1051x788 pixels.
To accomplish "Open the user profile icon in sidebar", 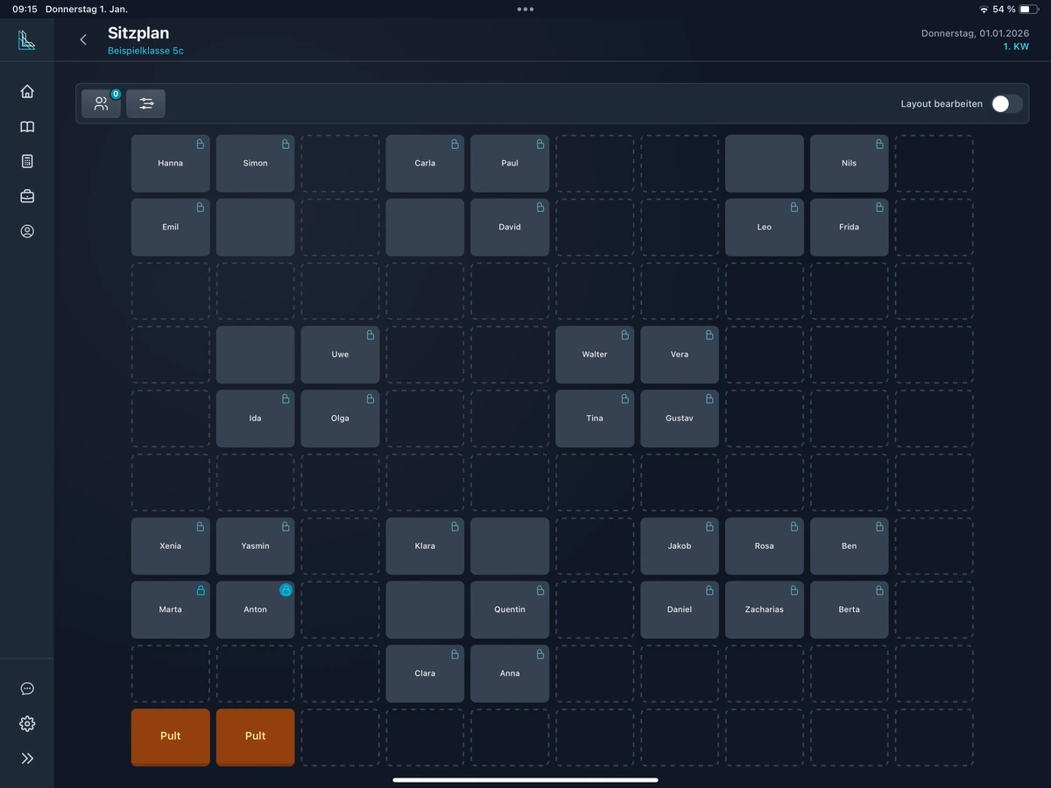I will click(27, 232).
